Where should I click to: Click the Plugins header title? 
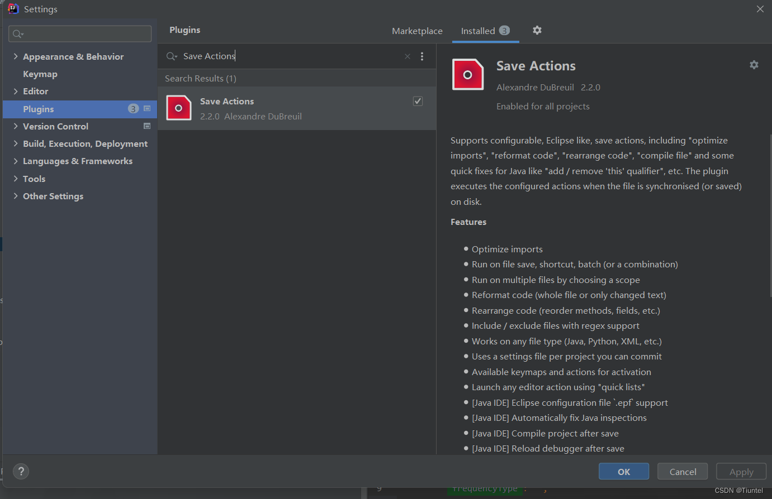[185, 30]
